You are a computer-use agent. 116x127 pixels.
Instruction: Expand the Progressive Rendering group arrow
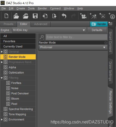pos(2,62)
